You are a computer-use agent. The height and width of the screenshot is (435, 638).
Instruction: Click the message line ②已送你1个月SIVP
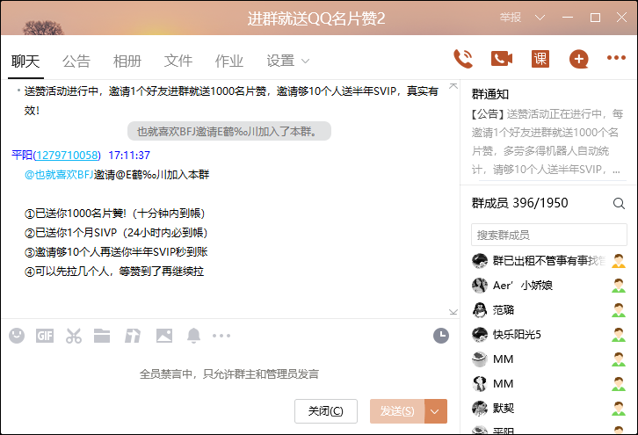(115, 232)
